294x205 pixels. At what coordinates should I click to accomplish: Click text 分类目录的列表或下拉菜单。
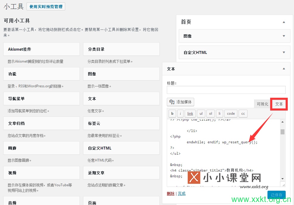tap(110, 61)
